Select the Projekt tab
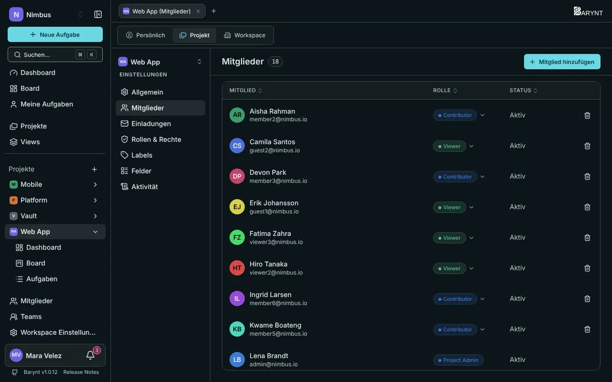Viewport: 612px width, 382px height. pyautogui.click(x=195, y=35)
